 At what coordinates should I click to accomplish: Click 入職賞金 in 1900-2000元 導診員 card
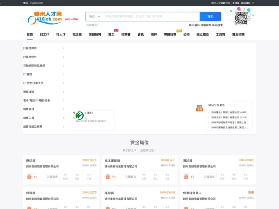(209, 176)
